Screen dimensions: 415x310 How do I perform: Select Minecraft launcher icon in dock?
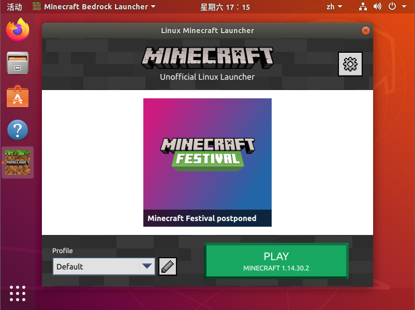coord(18,163)
